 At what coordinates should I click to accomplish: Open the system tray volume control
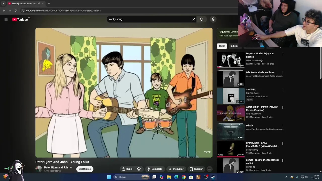(x=306, y=177)
